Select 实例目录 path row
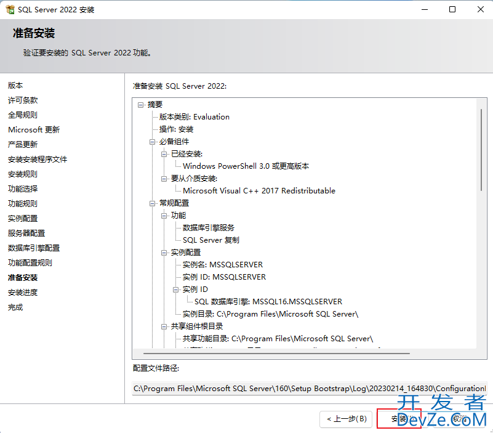 (270, 314)
